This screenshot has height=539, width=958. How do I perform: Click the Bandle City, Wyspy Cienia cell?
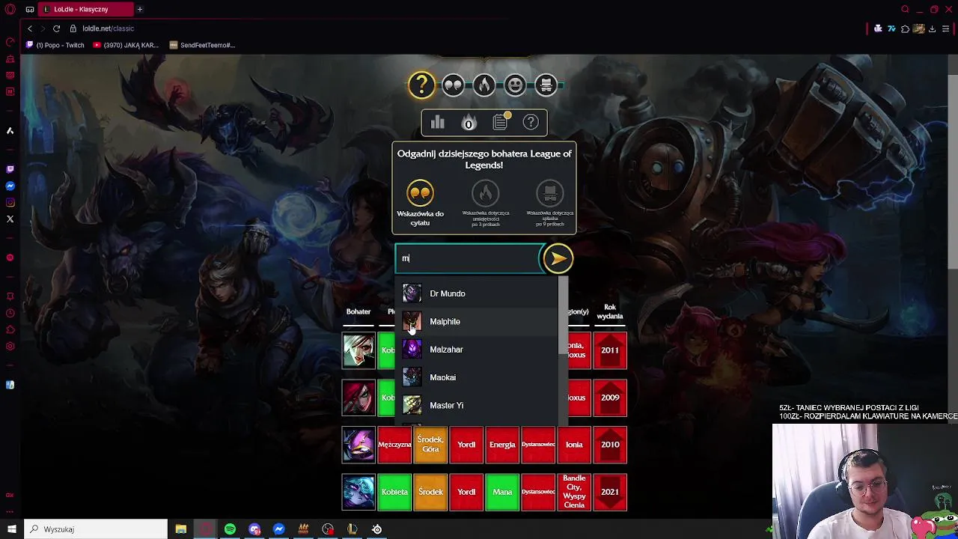pyautogui.click(x=574, y=492)
